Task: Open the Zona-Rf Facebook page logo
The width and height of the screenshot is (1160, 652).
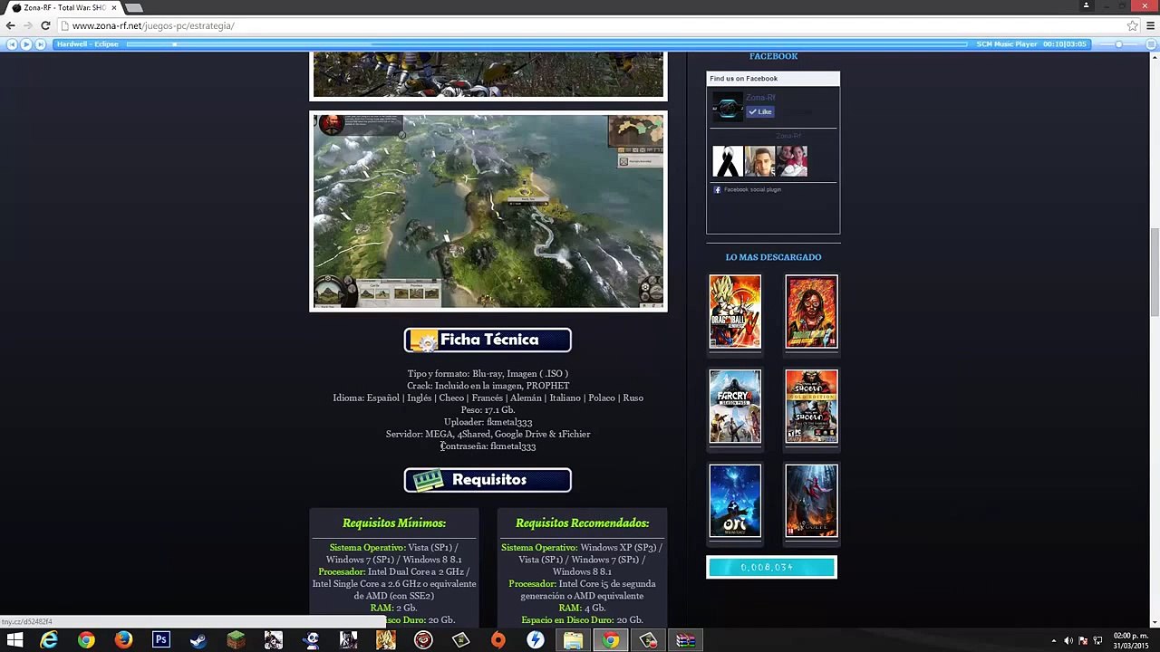Action: click(x=727, y=107)
